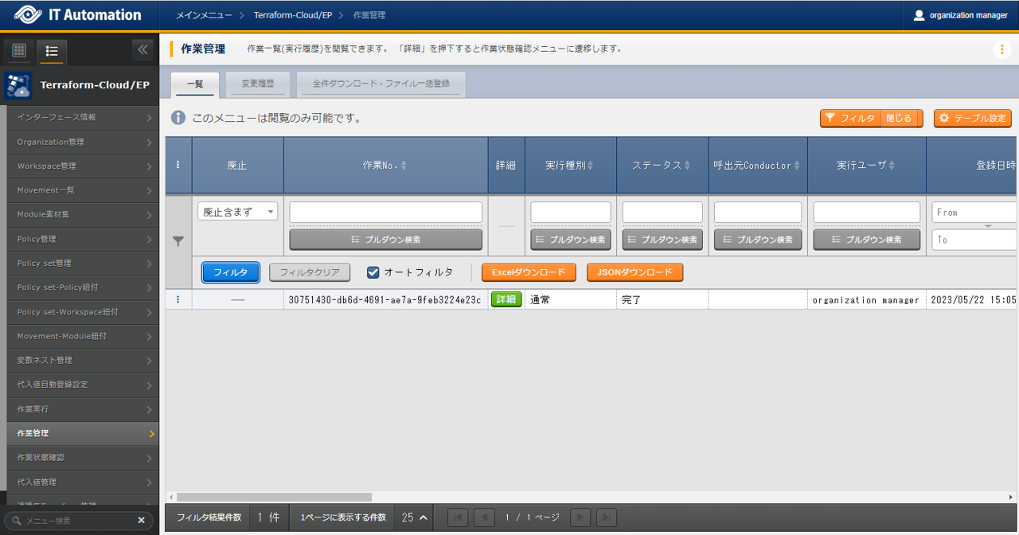Click the horizontal scrollbar of the table
The height and width of the screenshot is (535, 1019).
[x=274, y=497]
